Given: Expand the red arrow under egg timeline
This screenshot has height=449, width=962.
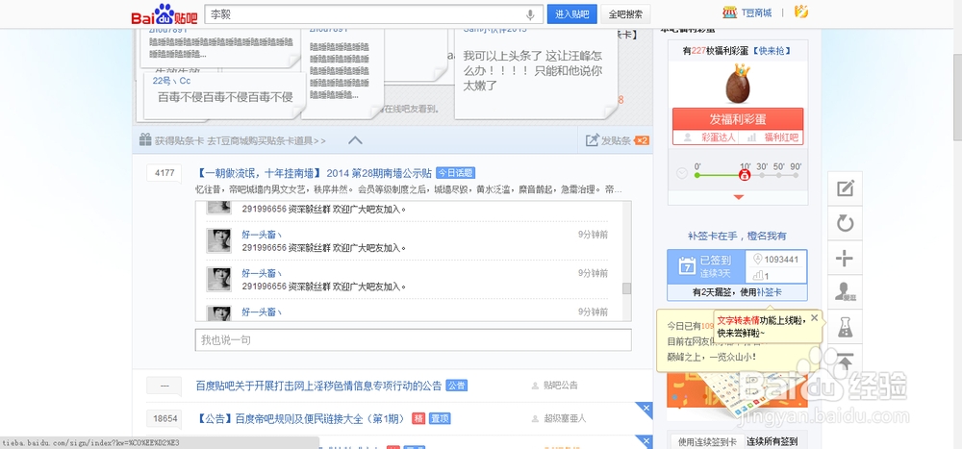Looking at the screenshot, I should coord(739,197).
